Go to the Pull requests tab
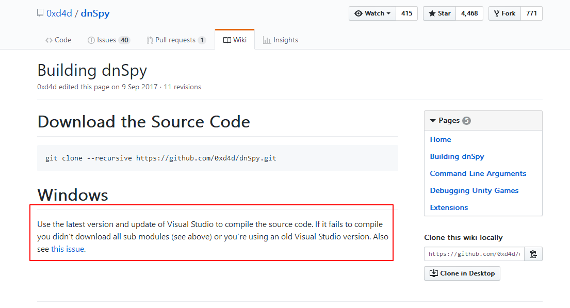570x308 pixels. pyautogui.click(x=176, y=40)
